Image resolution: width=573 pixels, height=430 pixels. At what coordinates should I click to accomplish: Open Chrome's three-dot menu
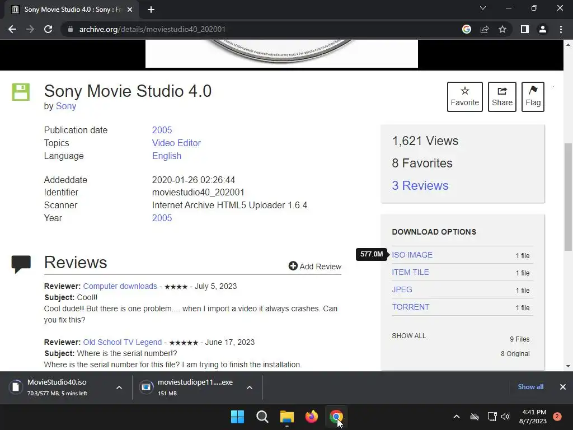pyautogui.click(x=561, y=29)
